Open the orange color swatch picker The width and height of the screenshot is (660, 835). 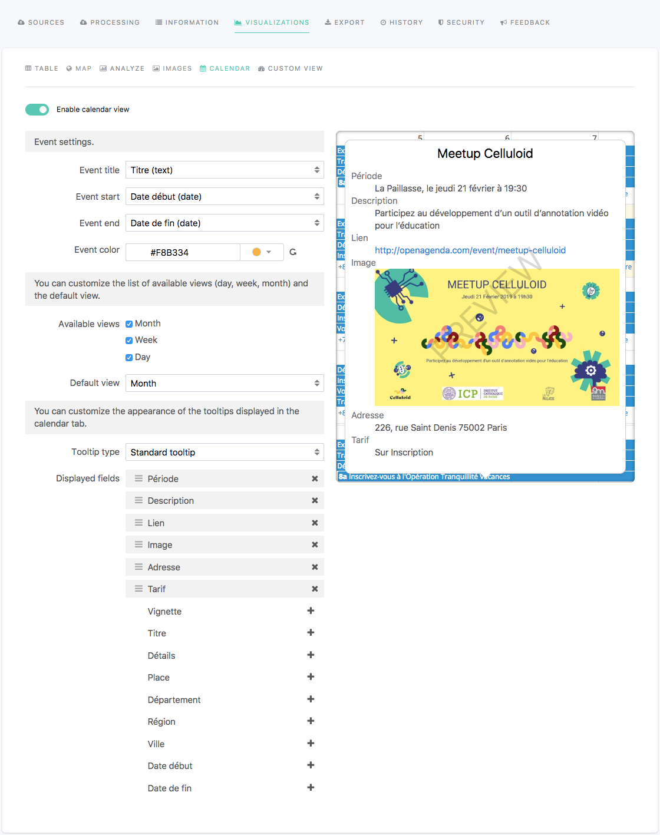262,252
